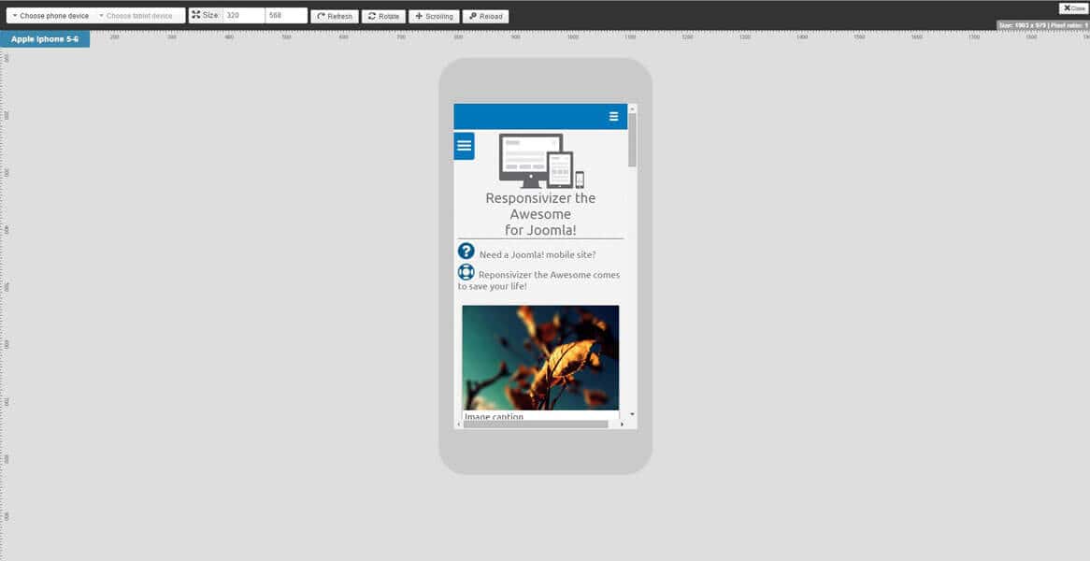The height and width of the screenshot is (561, 1090).
Task: Click the Size expand arrows icon
Action: (195, 15)
